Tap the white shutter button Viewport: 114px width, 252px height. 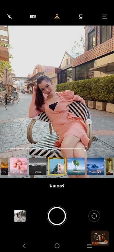(x=57, y=216)
